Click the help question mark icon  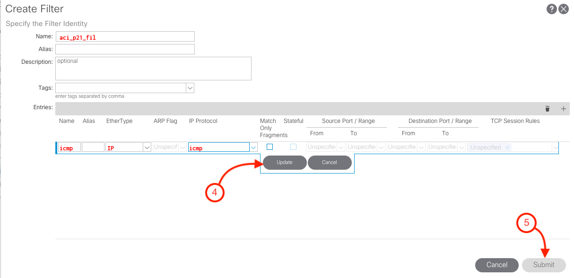coord(551,9)
